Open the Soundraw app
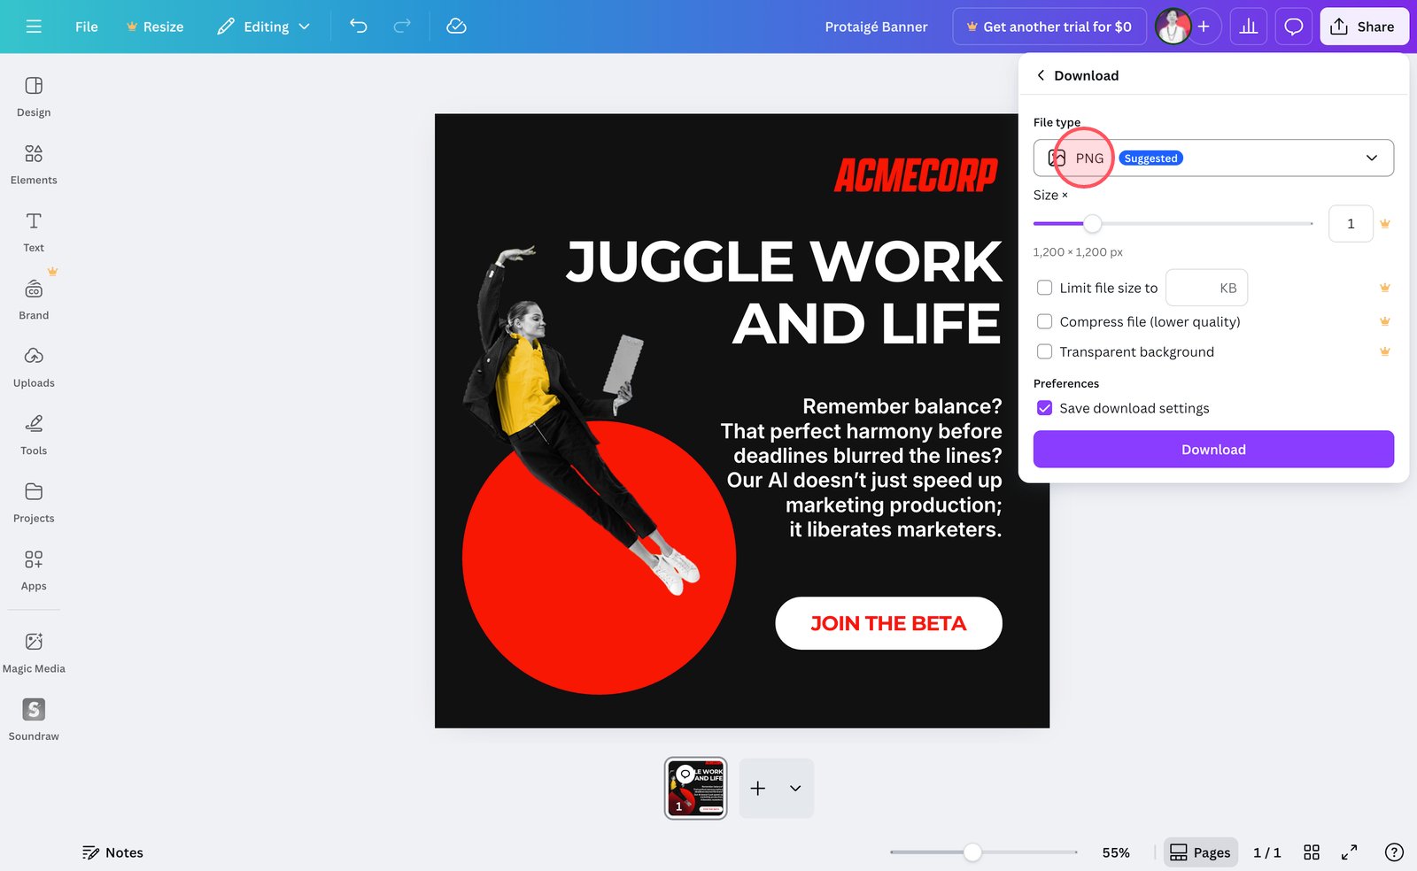The image size is (1417, 871). [x=34, y=721]
